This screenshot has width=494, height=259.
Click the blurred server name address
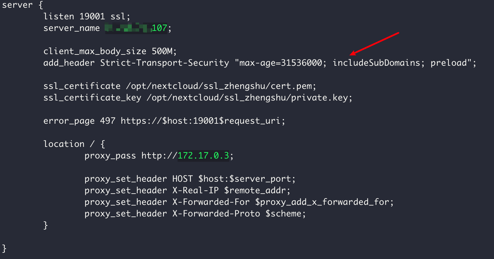click(128, 28)
